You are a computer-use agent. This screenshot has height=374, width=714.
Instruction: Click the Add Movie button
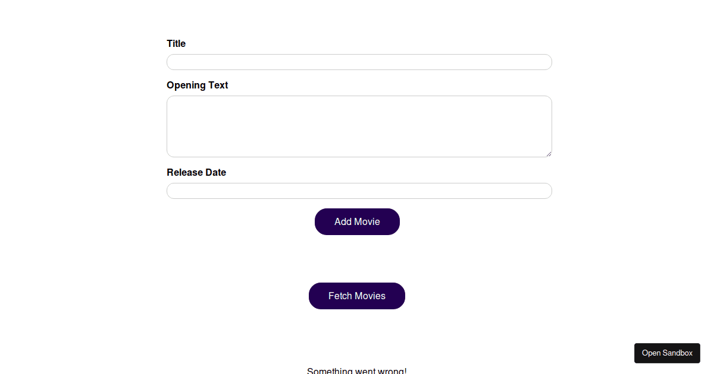357,221
